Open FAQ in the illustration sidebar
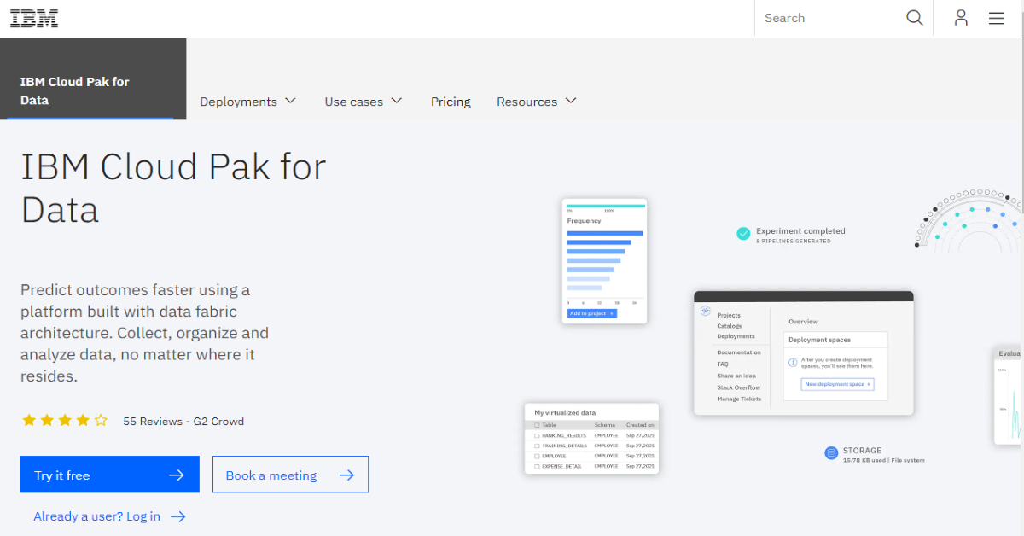Screen dimensions: 1024x536 [723, 364]
